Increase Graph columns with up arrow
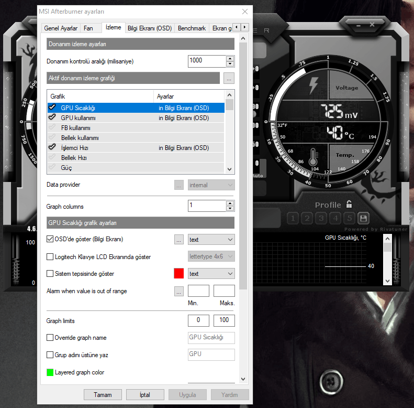The image size is (414, 408). pos(230,203)
